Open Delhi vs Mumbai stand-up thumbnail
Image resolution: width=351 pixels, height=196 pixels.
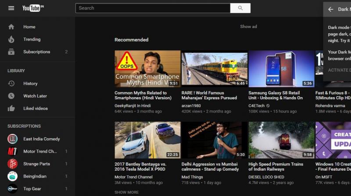[x=215, y=140]
